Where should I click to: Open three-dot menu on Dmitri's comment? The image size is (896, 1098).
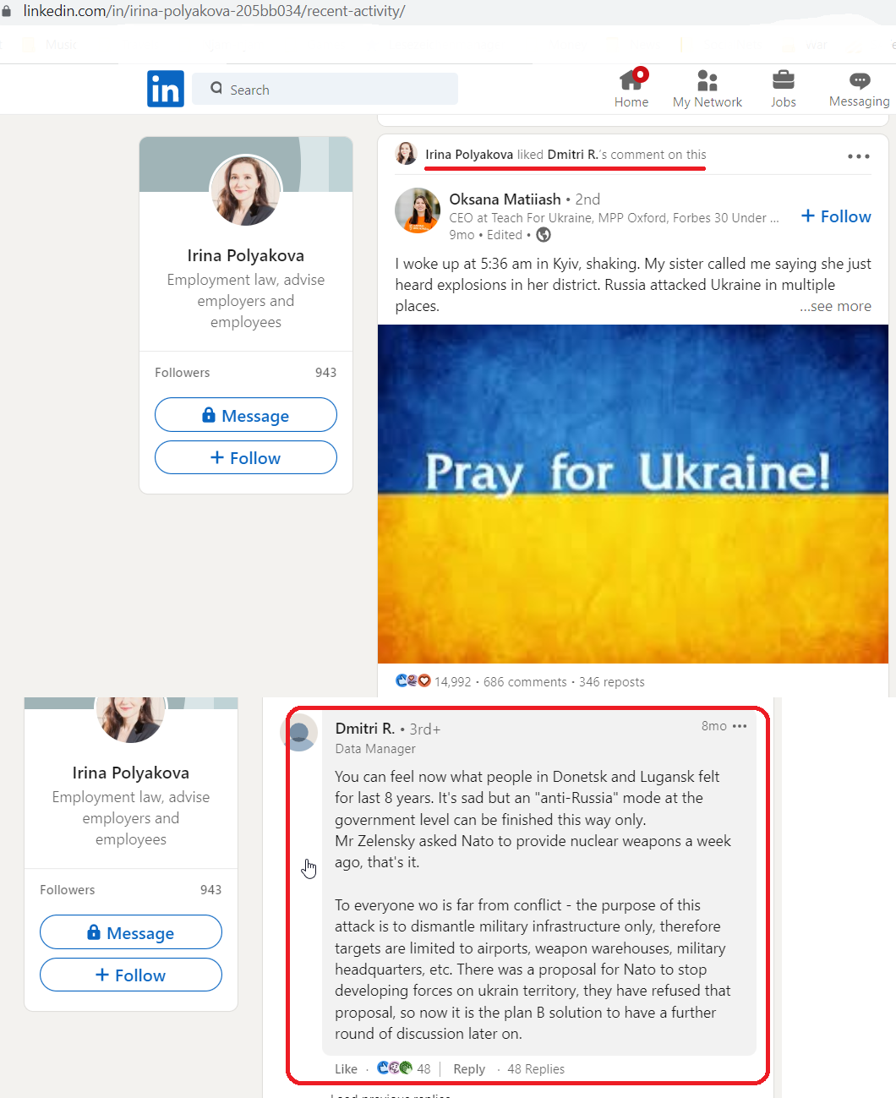[x=740, y=726]
